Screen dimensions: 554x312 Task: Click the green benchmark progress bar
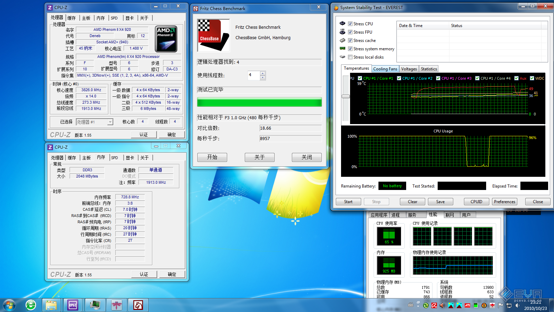click(x=259, y=102)
